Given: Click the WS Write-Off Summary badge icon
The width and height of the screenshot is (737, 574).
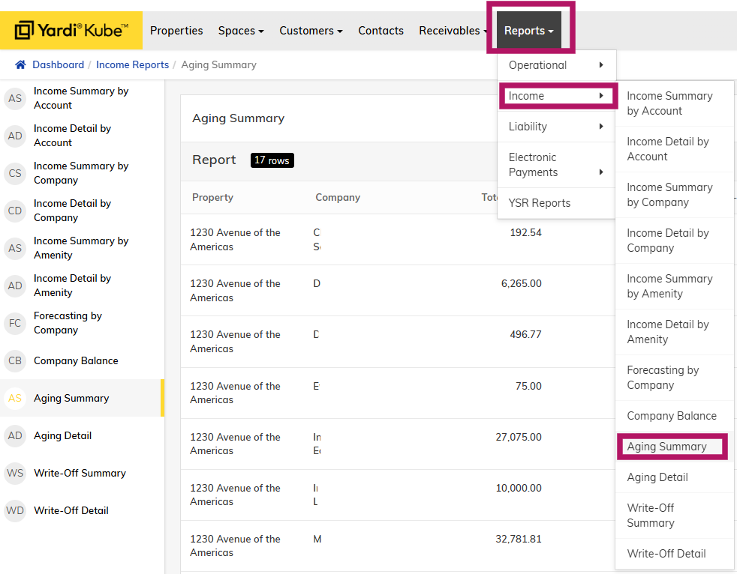Looking at the screenshot, I should coord(15,473).
